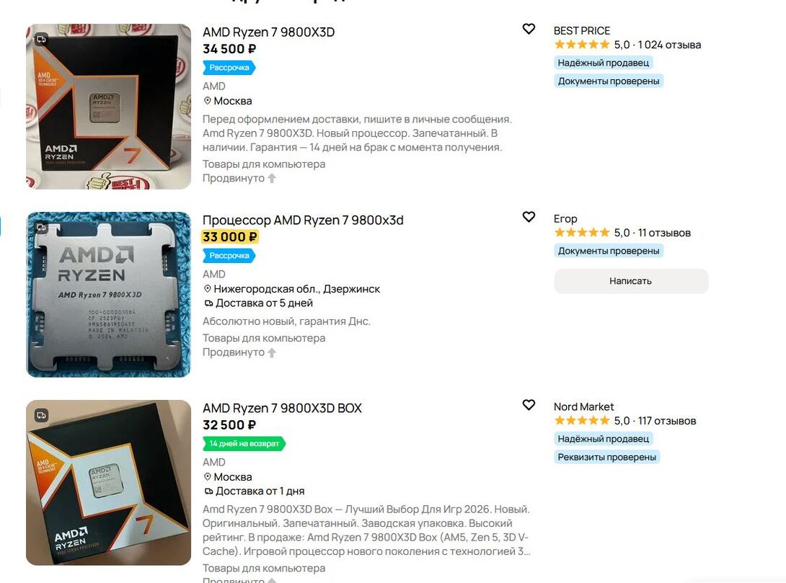Add Егор's 33 000 ₽ listing to favorites
Screen dimensions: 786x583
(529, 217)
